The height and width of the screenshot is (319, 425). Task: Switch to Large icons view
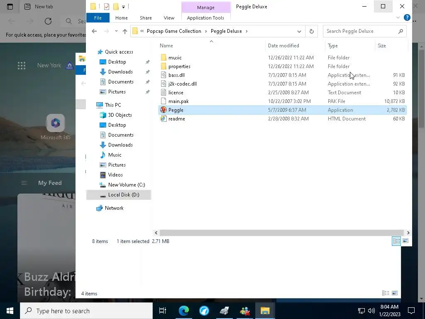(x=405, y=241)
